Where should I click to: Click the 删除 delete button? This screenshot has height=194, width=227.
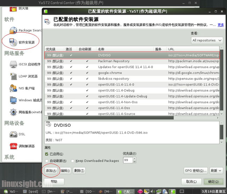(79, 171)
